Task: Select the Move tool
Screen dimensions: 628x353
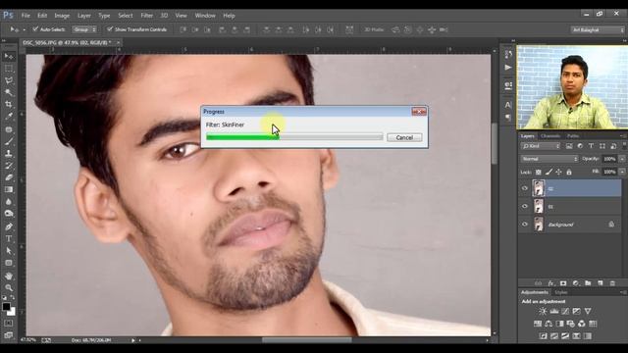Action: 9,57
